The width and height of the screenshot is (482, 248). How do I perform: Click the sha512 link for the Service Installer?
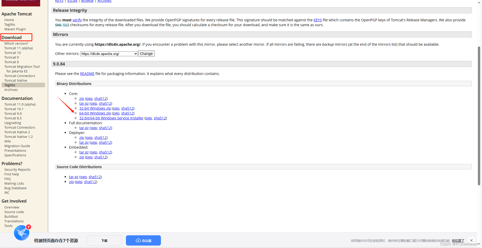tap(160, 118)
